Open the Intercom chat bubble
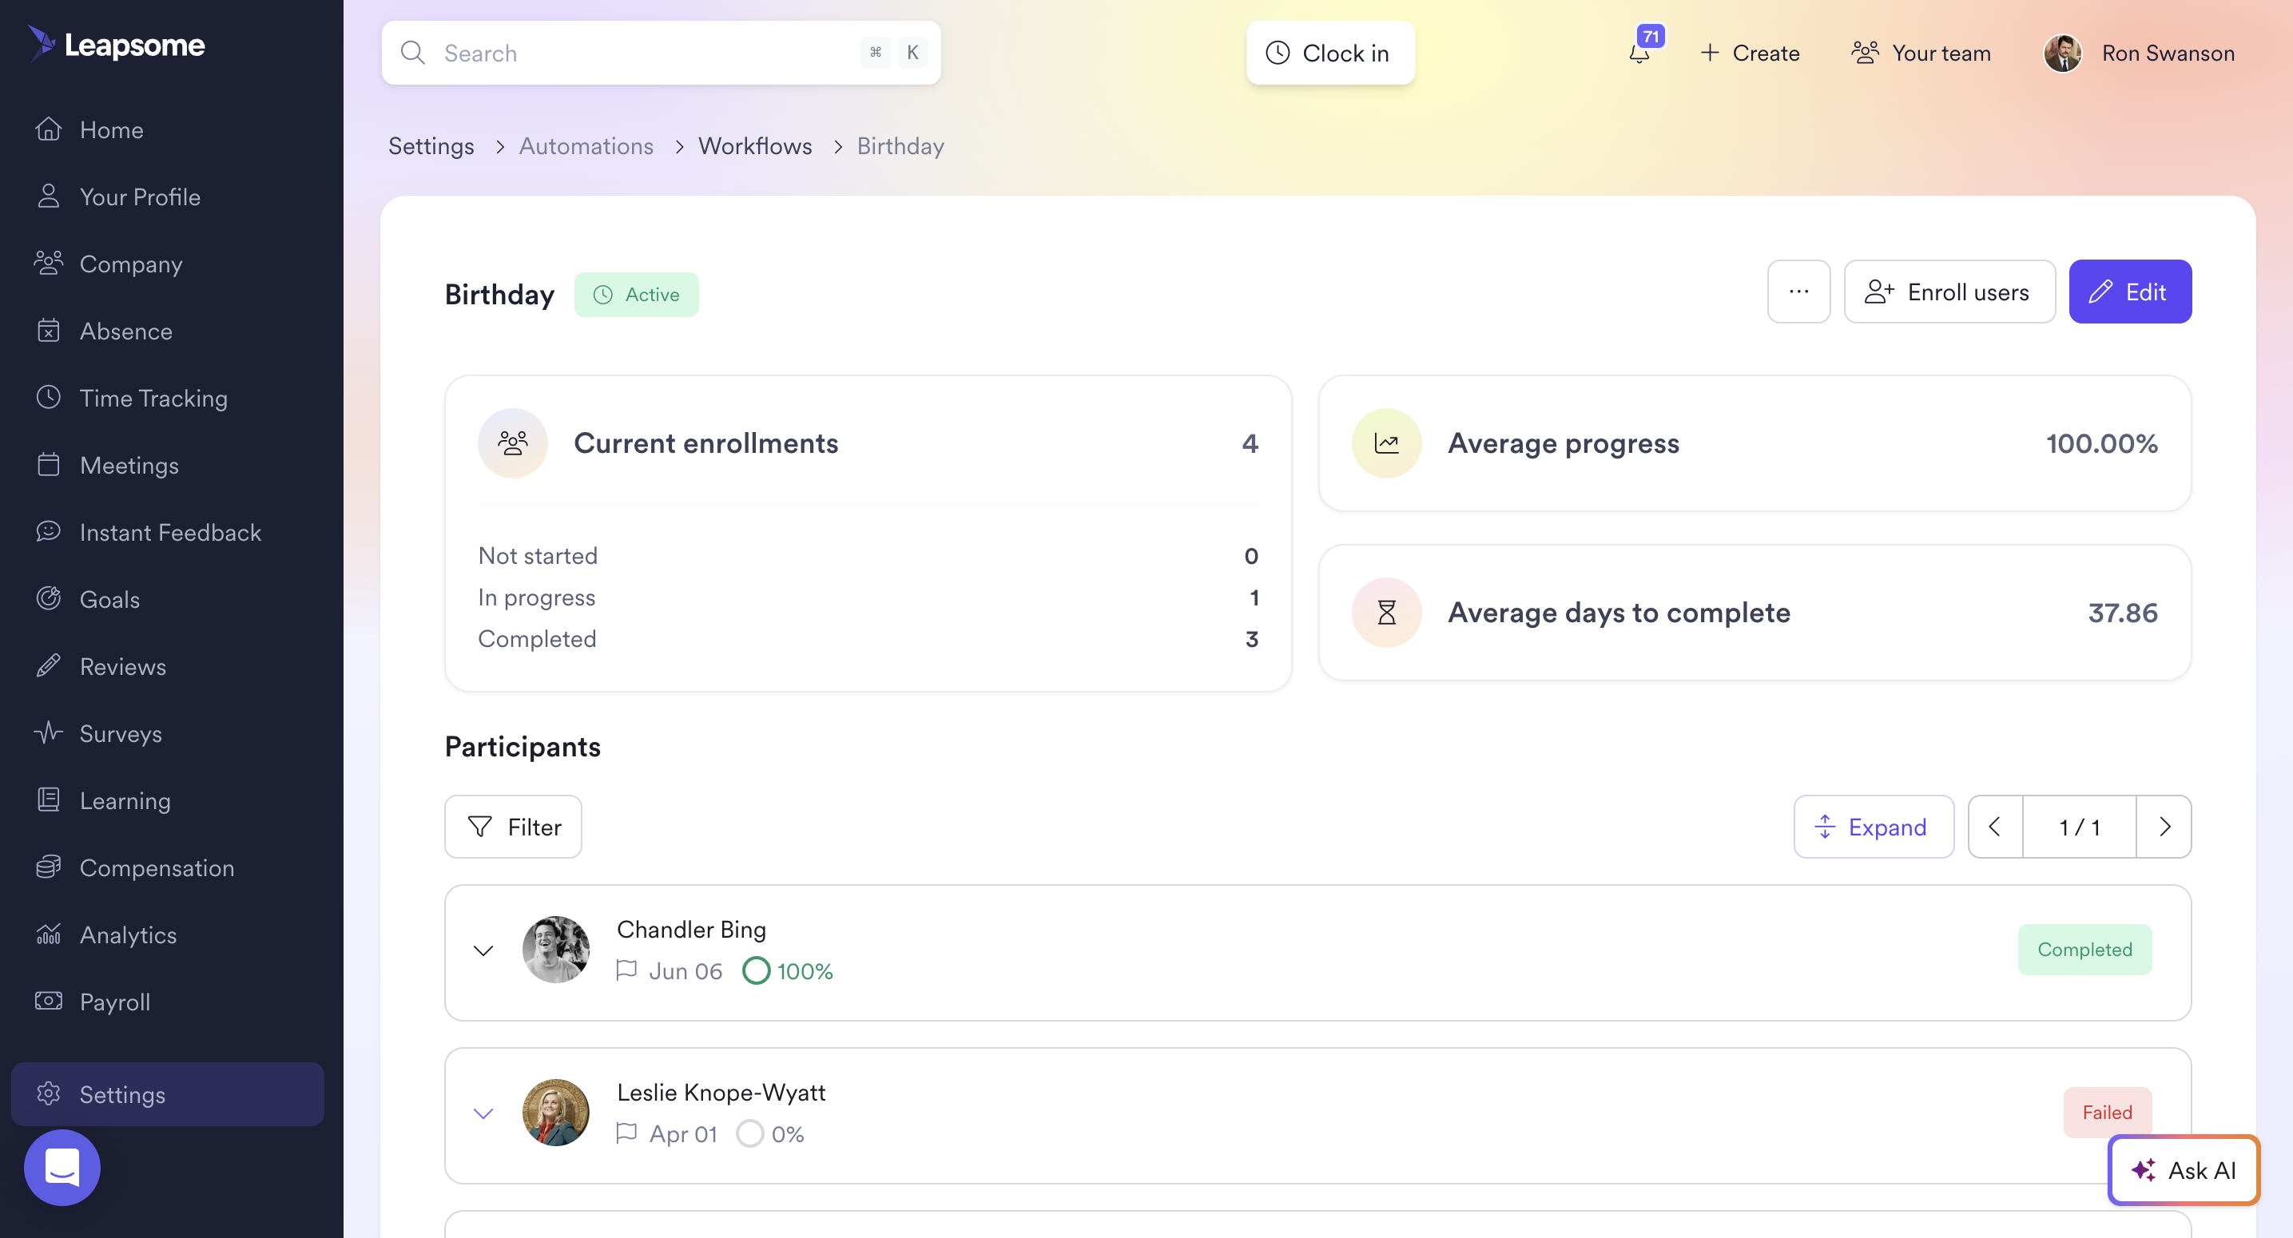This screenshot has height=1238, width=2293. point(62,1167)
